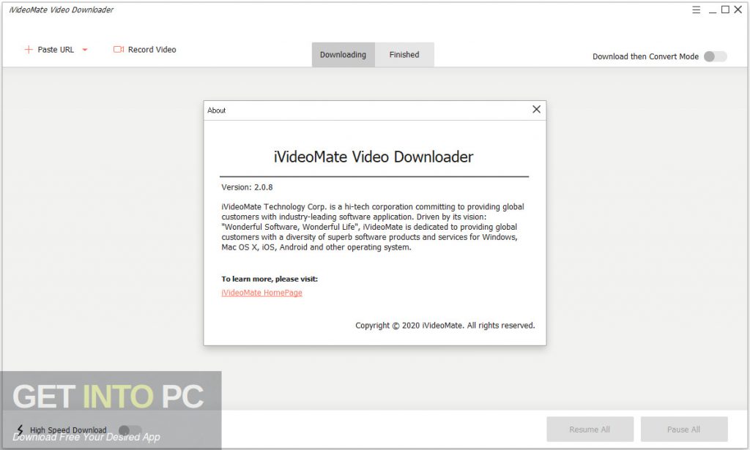Click the Copyright © 2020 iVideoMate text
Viewport: 750px width, 450px height.
pos(445,326)
